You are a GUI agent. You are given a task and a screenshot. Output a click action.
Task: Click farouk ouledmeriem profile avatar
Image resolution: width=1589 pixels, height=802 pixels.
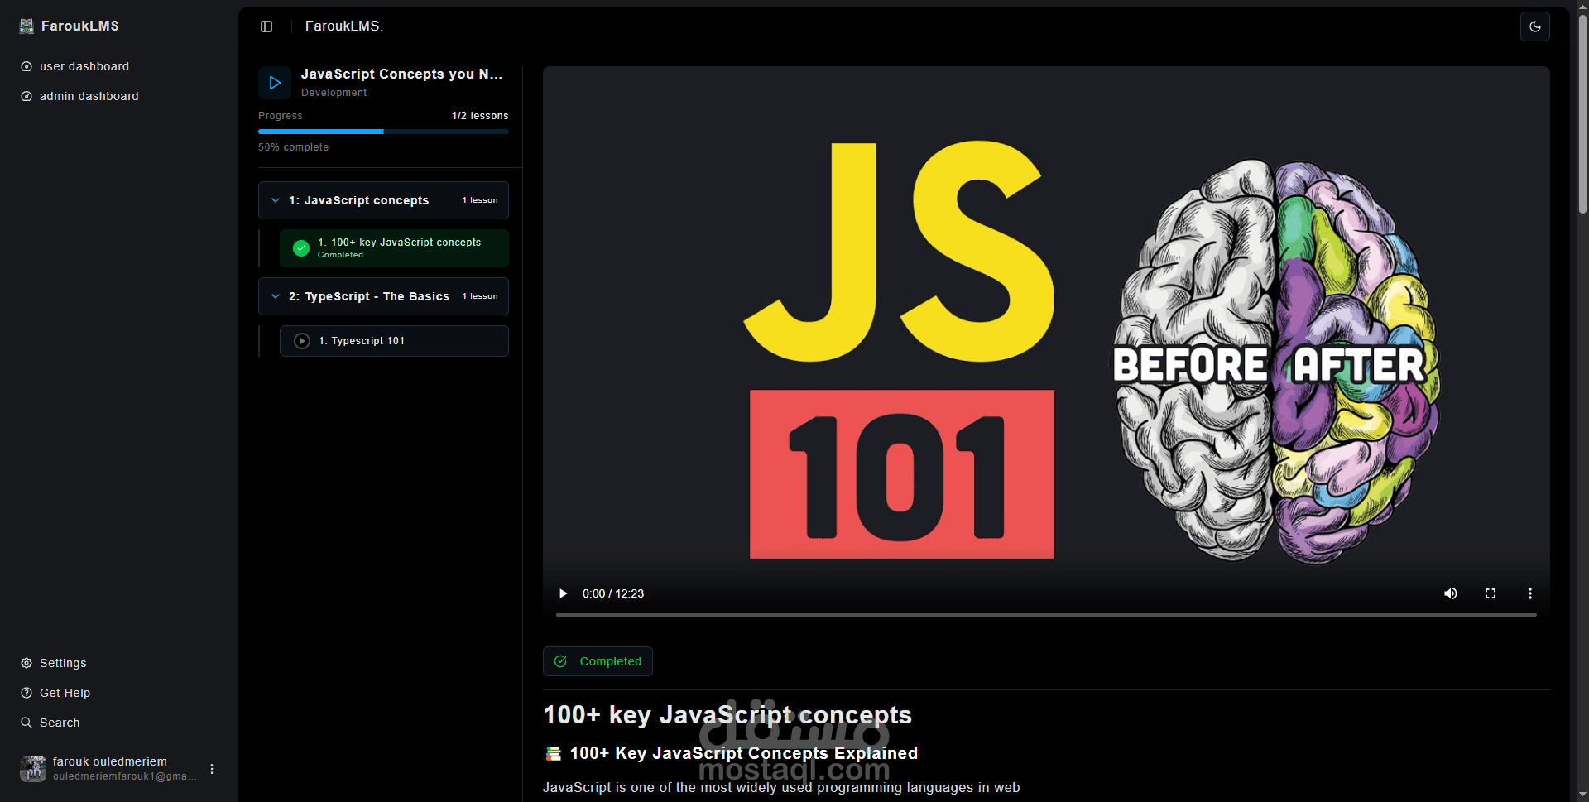[33, 769]
